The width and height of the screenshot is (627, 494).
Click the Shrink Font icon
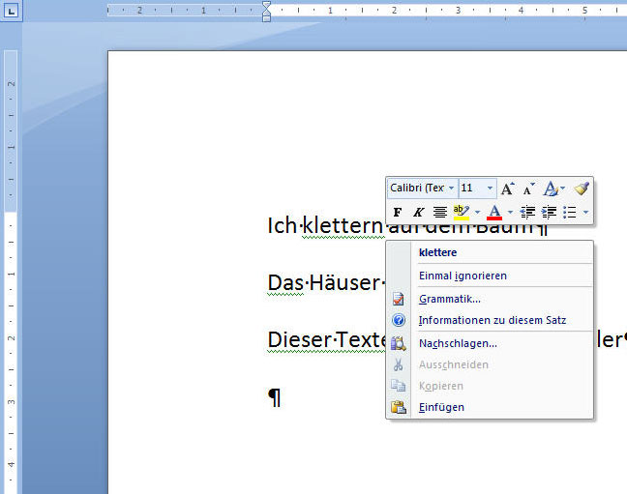[x=528, y=189]
